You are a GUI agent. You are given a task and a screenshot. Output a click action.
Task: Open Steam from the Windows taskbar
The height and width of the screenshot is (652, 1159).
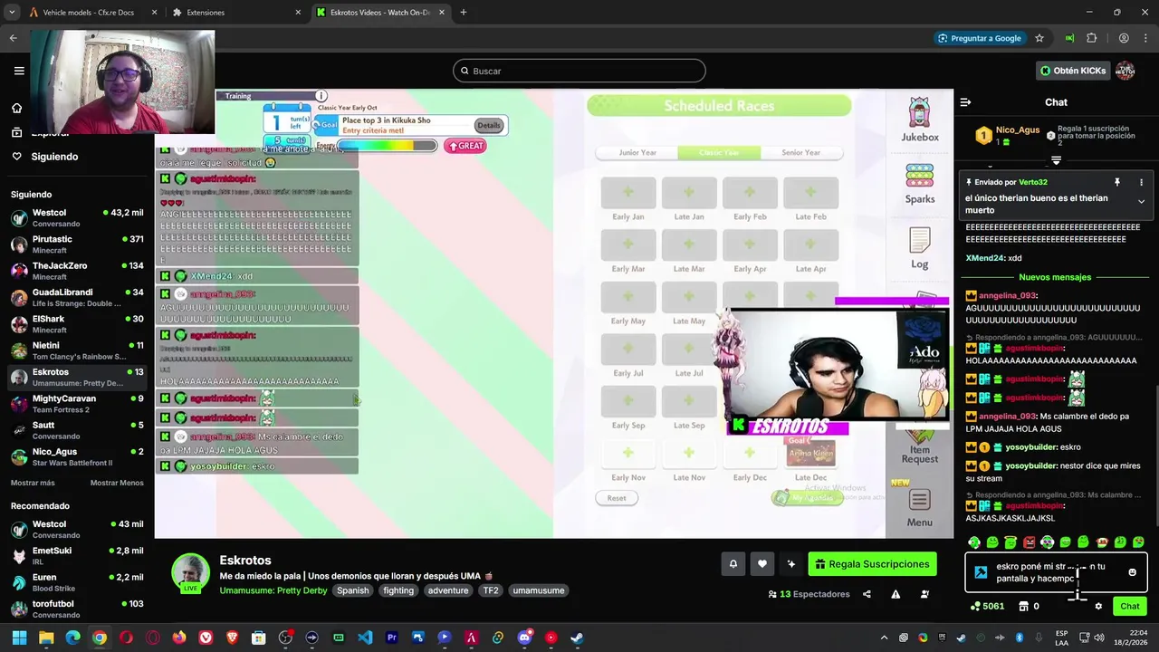click(577, 638)
